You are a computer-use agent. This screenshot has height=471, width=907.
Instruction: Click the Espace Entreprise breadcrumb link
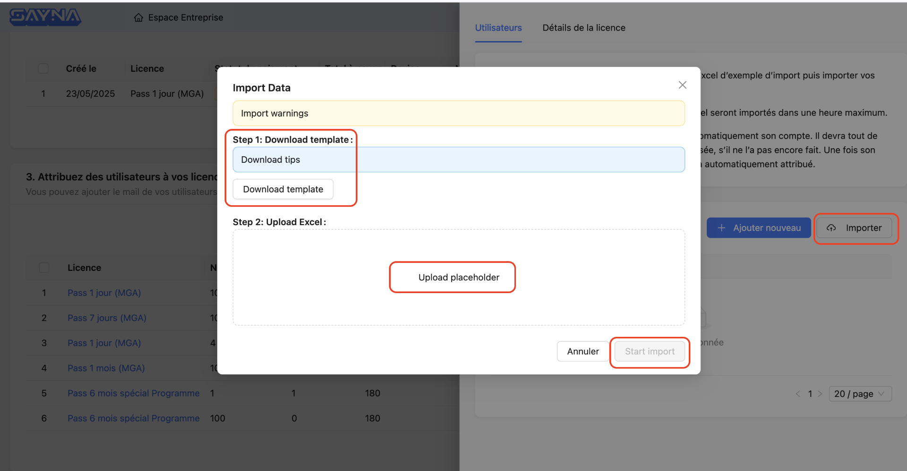[x=185, y=17]
